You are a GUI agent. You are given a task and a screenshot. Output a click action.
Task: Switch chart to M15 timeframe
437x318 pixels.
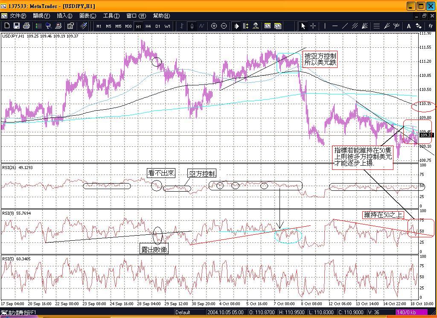click(118, 26)
